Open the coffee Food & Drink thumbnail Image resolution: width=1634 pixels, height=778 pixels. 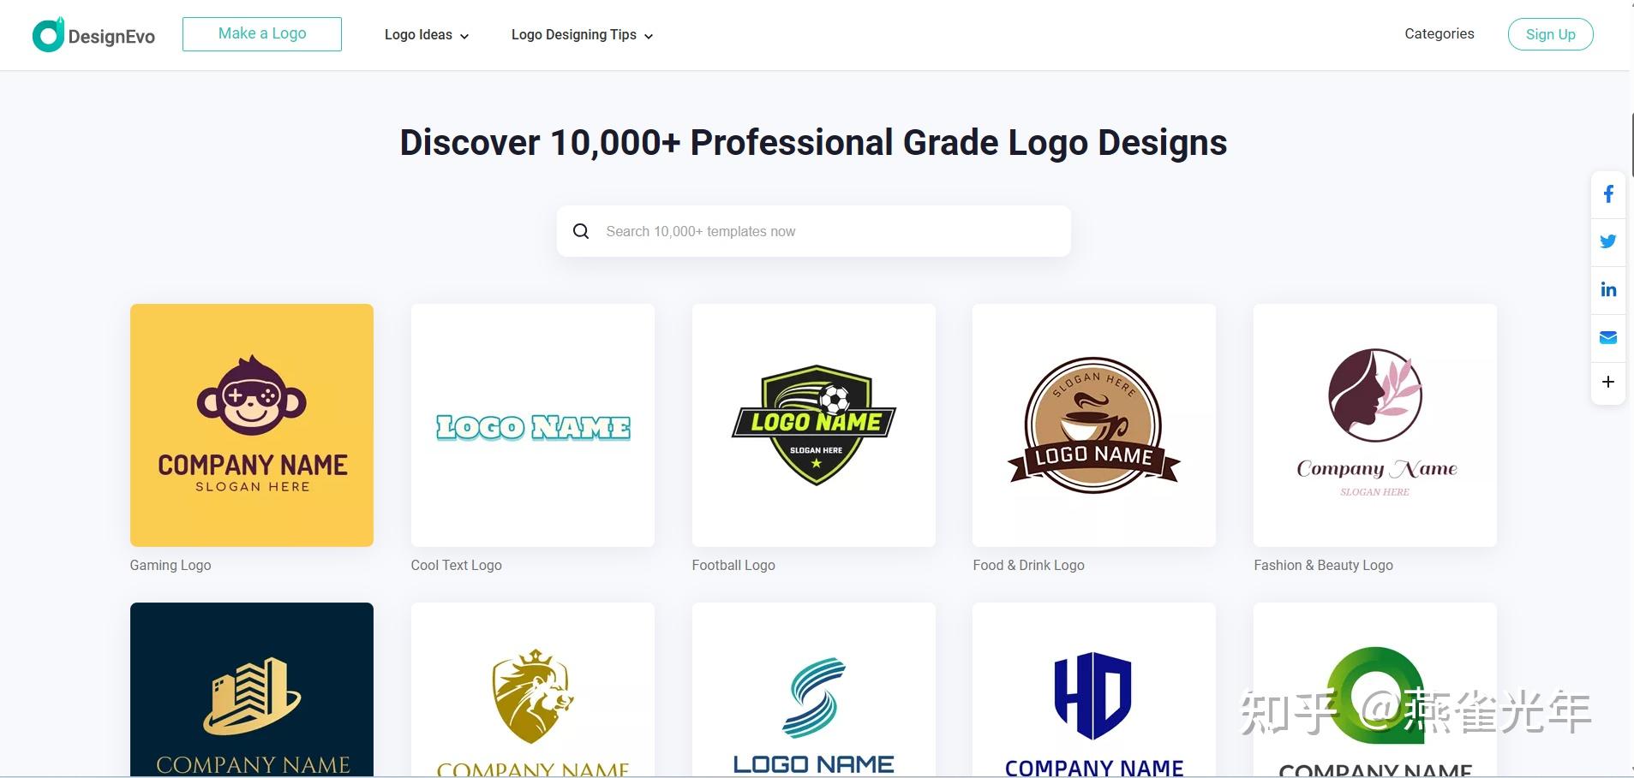click(x=1094, y=425)
